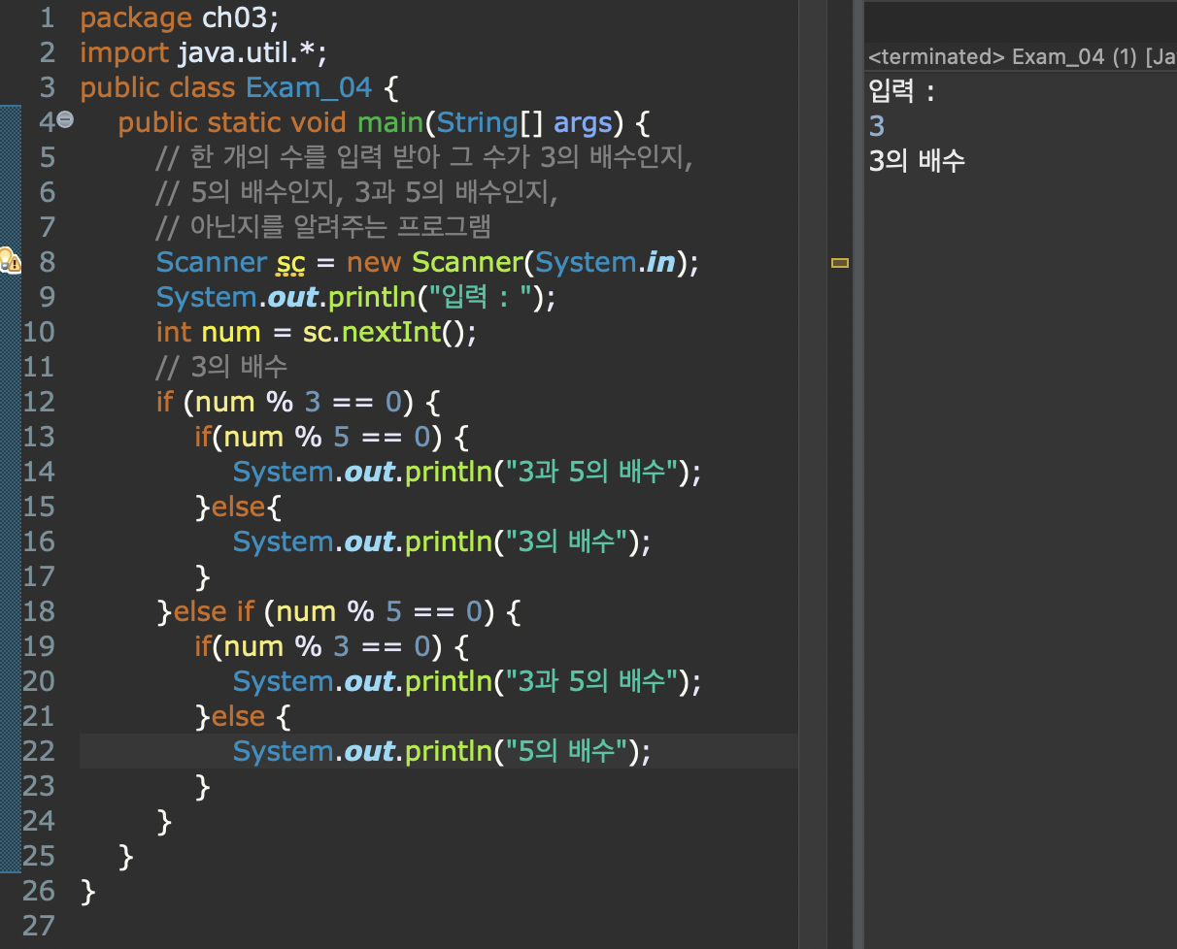Select the console output '3의 배수'

[x=917, y=161]
